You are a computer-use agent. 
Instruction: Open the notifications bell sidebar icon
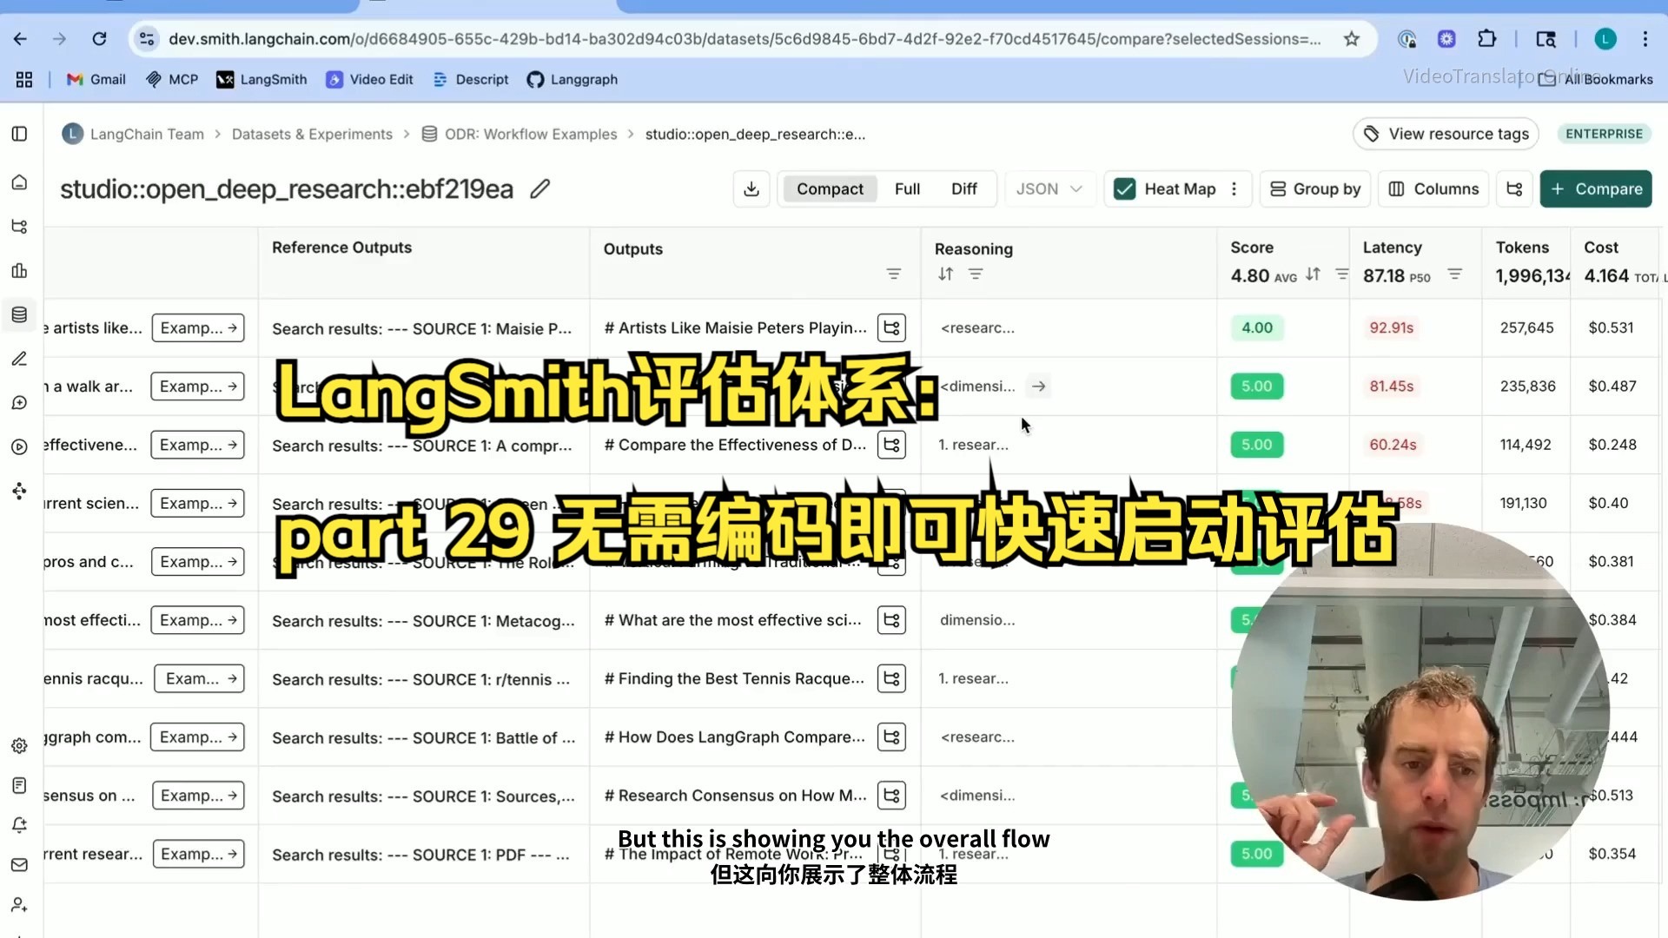19,825
